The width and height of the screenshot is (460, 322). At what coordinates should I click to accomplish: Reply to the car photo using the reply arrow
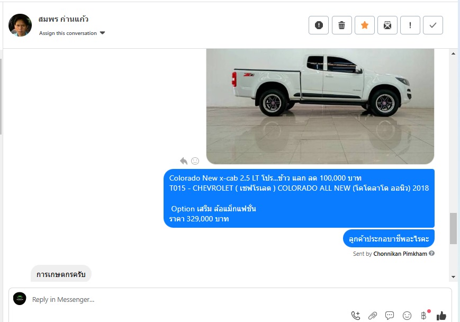(x=184, y=161)
